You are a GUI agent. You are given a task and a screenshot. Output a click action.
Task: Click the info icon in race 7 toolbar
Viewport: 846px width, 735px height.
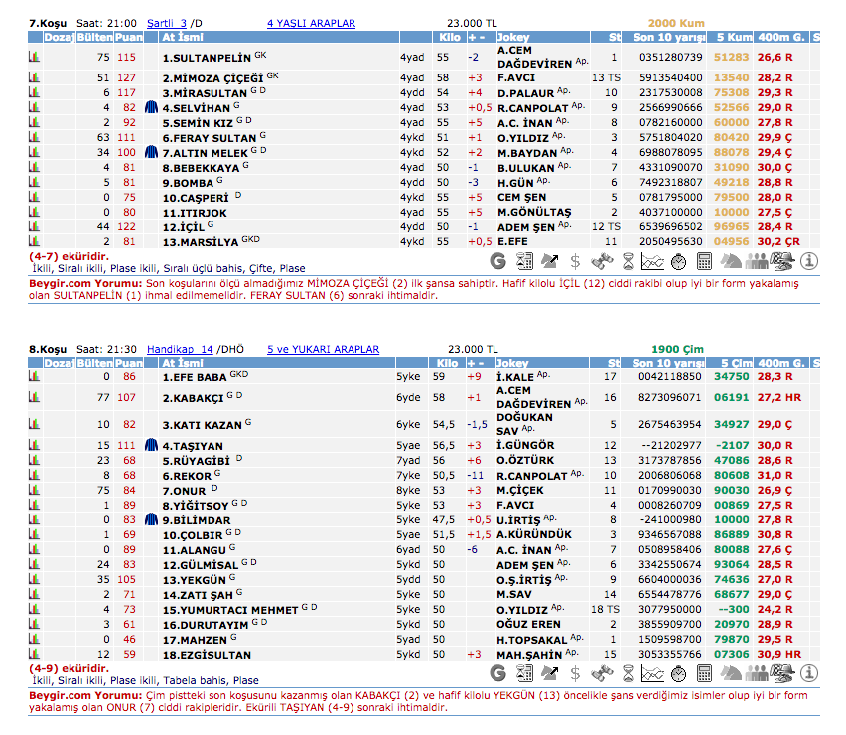pyautogui.click(x=809, y=262)
